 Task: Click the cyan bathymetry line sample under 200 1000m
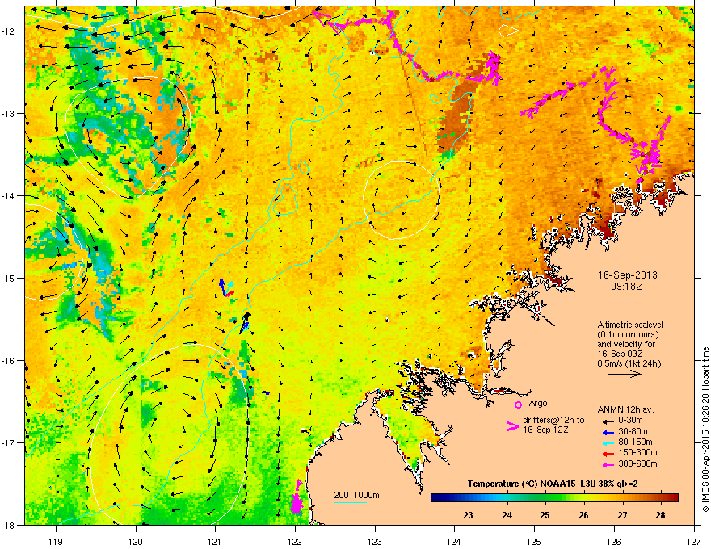click(x=350, y=502)
